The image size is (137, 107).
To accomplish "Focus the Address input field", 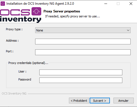I will pos(83,41).
